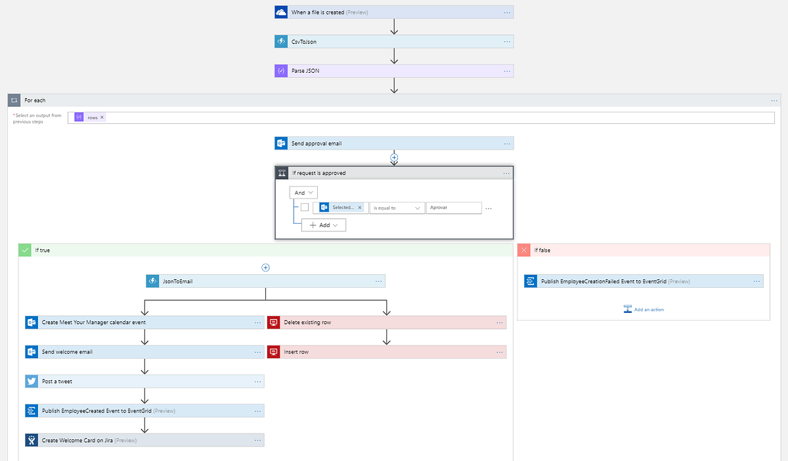Click the Parse JSON action icon
Image resolution: width=788 pixels, height=461 pixels.
point(280,70)
